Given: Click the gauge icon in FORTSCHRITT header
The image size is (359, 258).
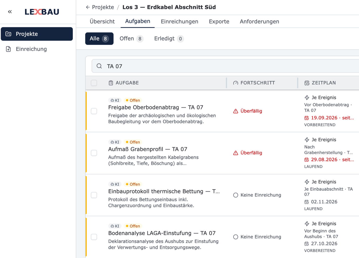Looking at the screenshot, I should 236,83.
